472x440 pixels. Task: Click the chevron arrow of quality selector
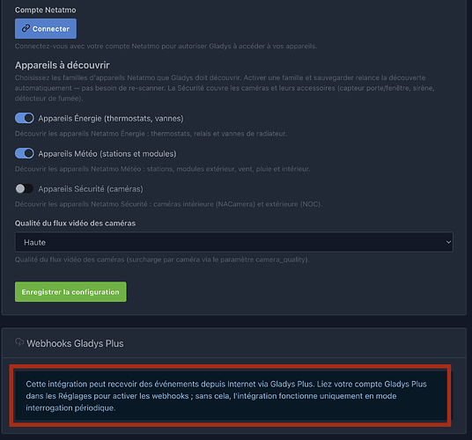[448, 242]
